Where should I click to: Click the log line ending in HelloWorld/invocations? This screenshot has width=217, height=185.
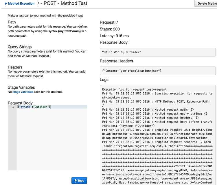click(x=155, y=138)
